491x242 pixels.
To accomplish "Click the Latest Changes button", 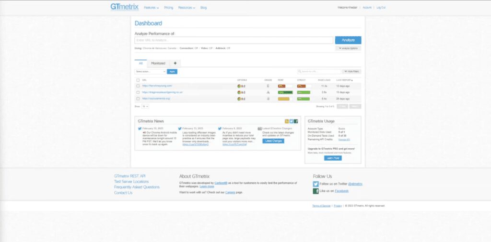I will click(x=273, y=141).
